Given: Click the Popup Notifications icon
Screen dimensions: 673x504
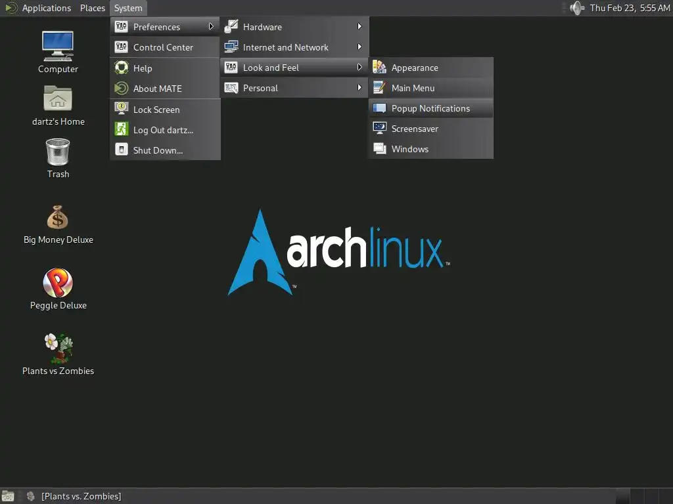Looking at the screenshot, I should (379, 108).
